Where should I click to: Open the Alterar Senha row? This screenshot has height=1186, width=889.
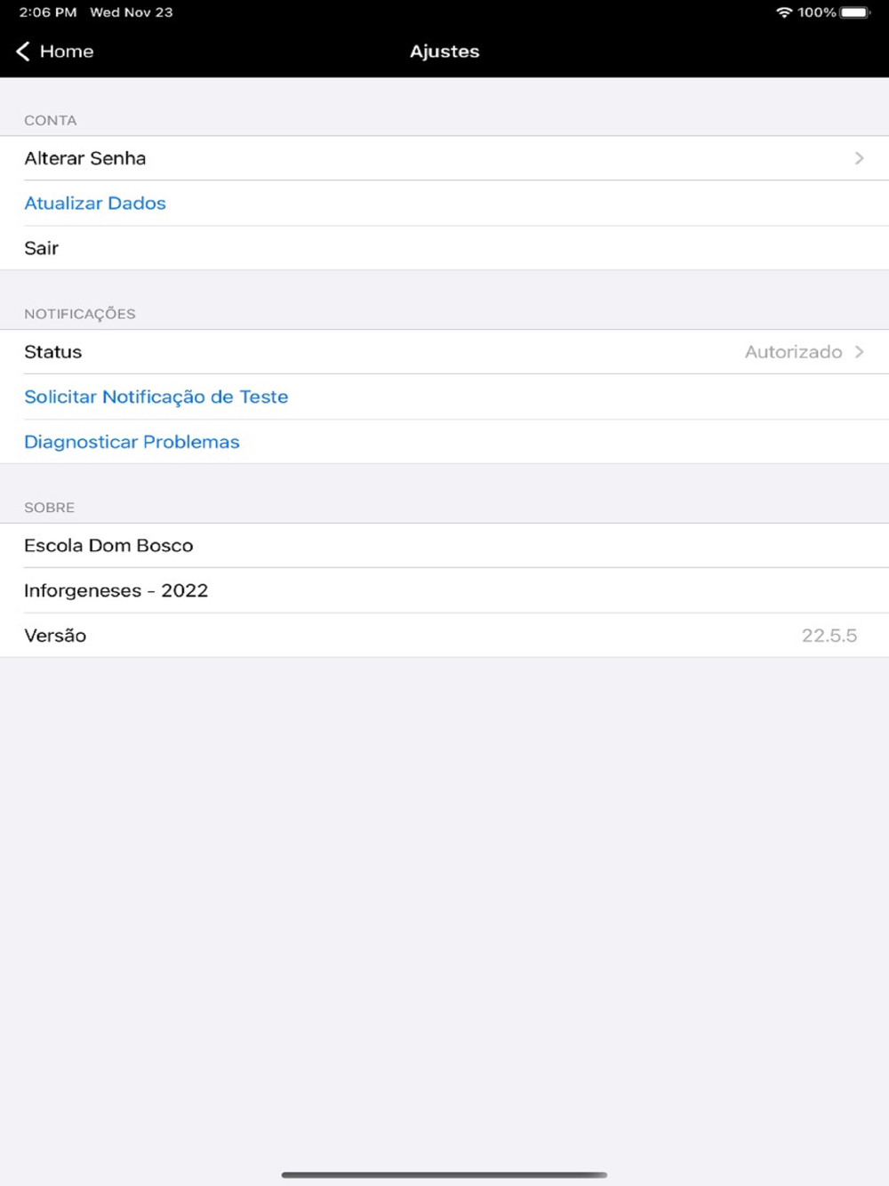point(444,158)
